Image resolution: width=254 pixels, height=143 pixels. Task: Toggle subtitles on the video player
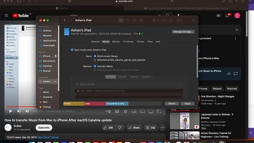(x=117, y=111)
